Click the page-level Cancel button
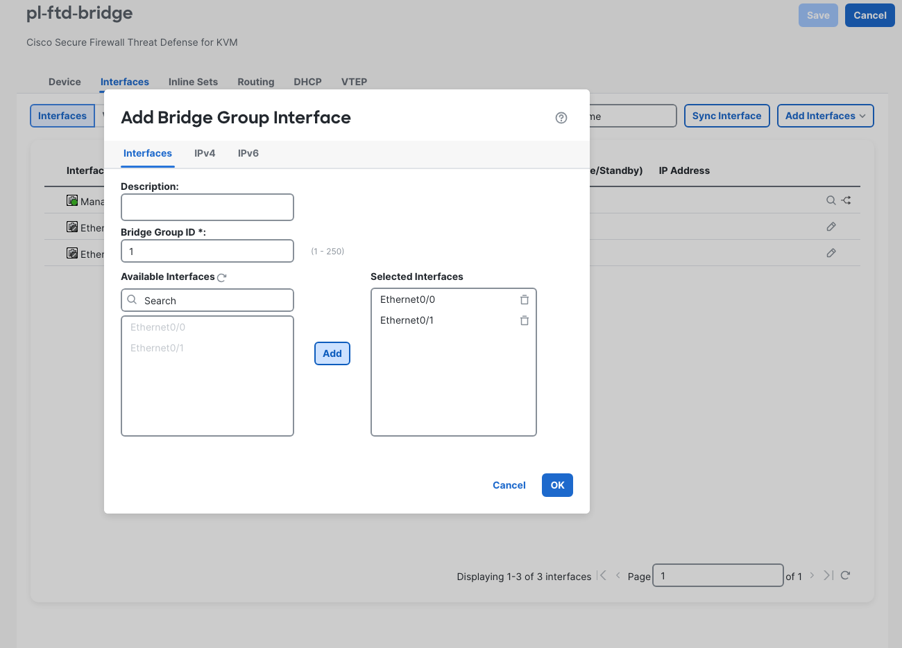This screenshot has height=648, width=902. [870, 15]
